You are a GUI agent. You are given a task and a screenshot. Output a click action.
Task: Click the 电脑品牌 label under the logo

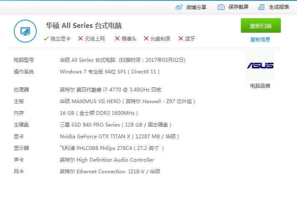pyautogui.click(x=260, y=86)
